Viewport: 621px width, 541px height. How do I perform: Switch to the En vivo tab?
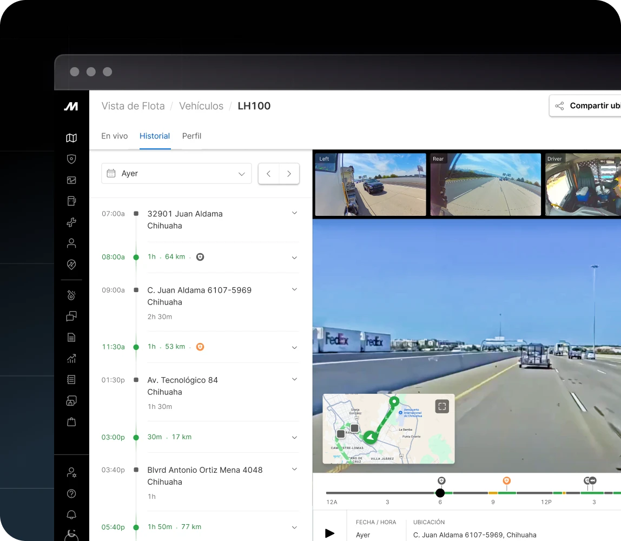tap(115, 136)
